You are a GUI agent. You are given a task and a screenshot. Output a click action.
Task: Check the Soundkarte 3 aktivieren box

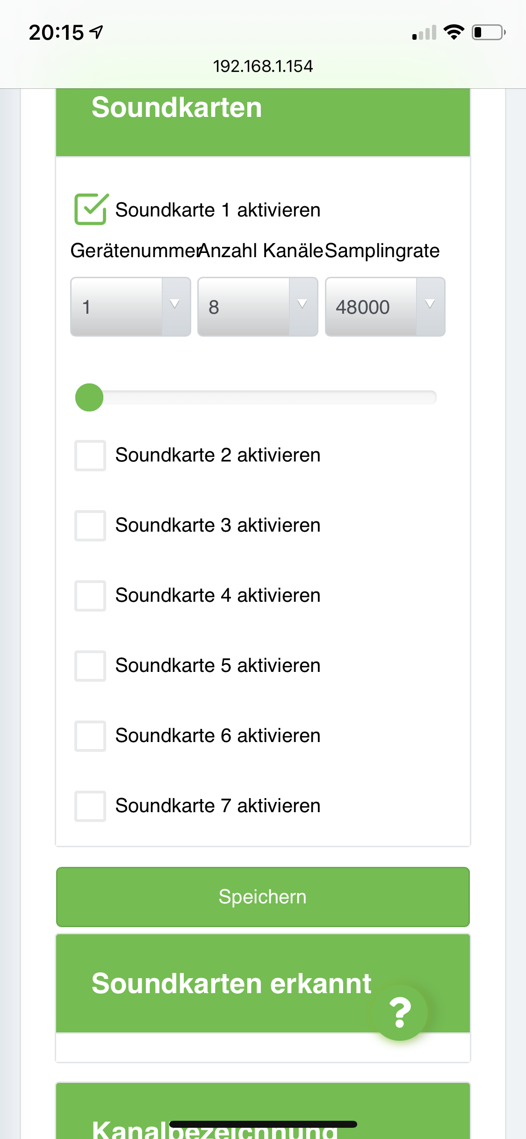[90, 526]
